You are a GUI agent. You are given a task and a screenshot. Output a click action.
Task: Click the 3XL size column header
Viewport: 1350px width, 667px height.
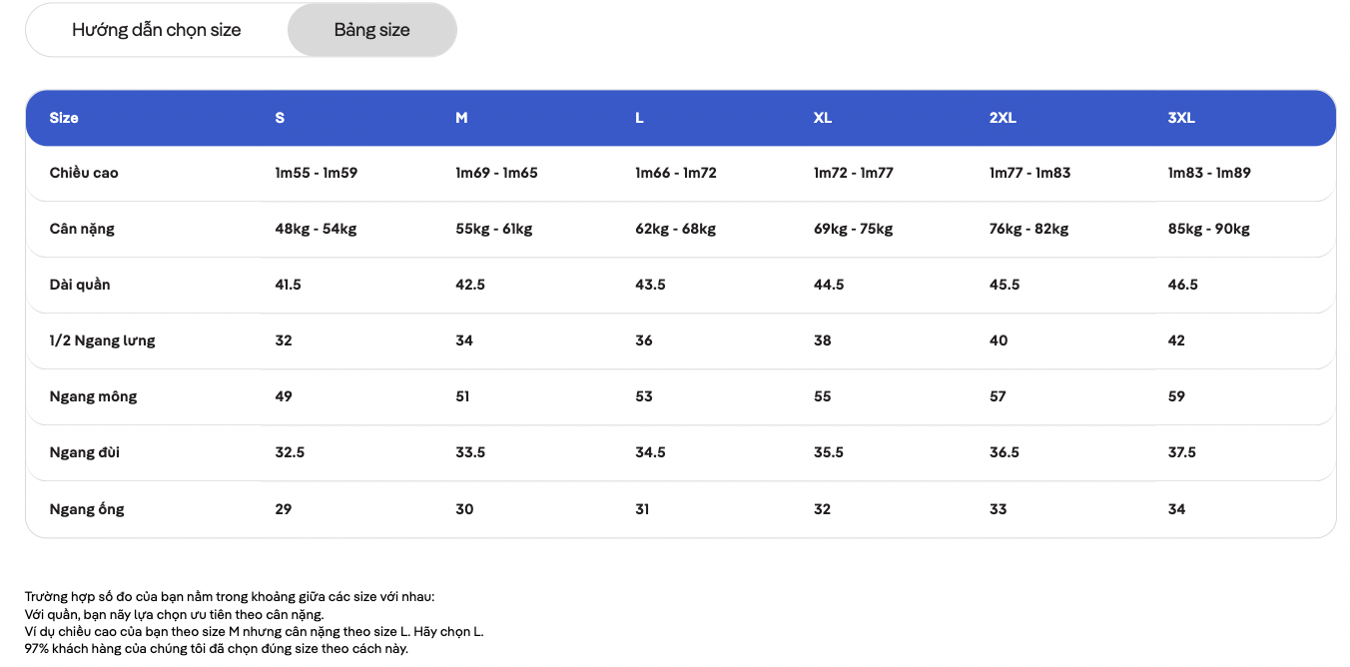(1181, 118)
